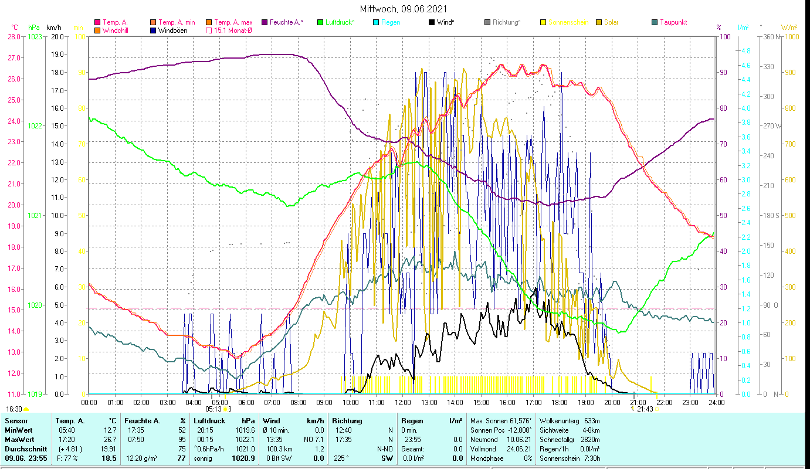Click the °C axis unit label
This screenshot has height=469, width=810.
point(15,28)
